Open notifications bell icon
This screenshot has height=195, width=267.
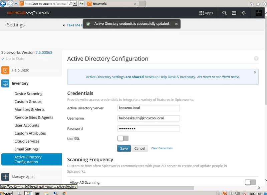pyautogui.click(x=244, y=13)
